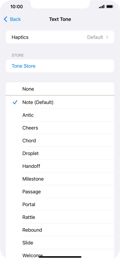Pick the Chord tone
The width and height of the screenshot is (120, 260).
point(60,141)
